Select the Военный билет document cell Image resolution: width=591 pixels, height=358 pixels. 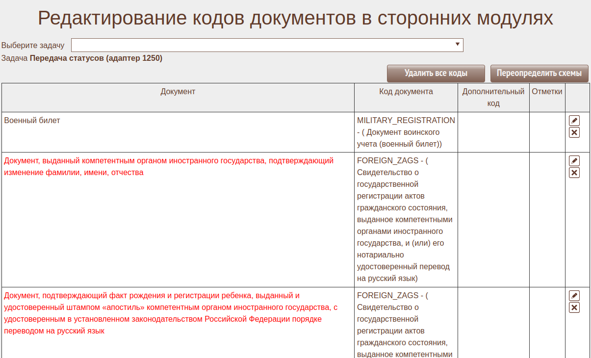coord(32,121)
